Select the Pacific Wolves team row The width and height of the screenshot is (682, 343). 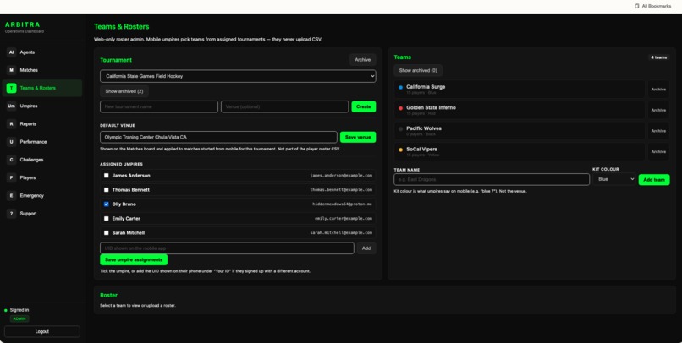pyautogui.click(x=520, y=131)
